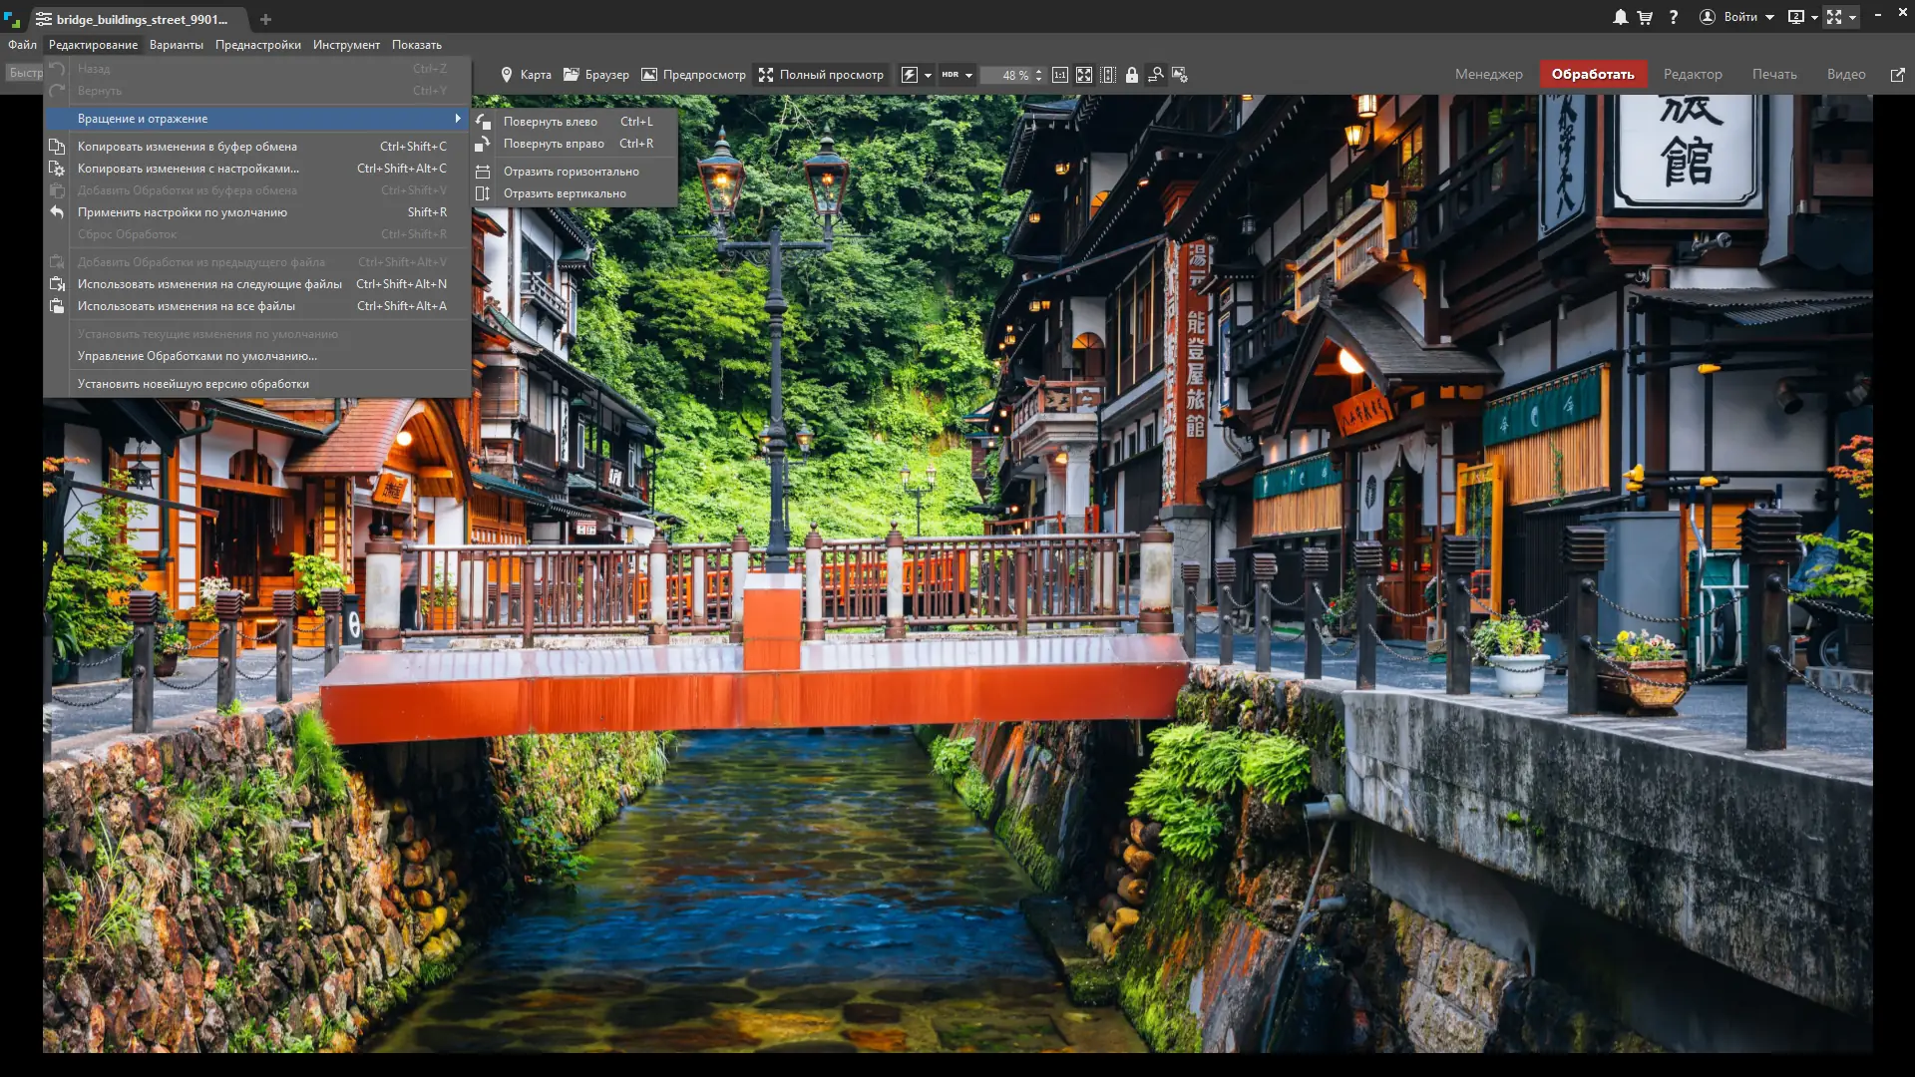1915x1077 pixels.
Task: Toggle the Полный просмотр full view mode
Action: [821, 75]
